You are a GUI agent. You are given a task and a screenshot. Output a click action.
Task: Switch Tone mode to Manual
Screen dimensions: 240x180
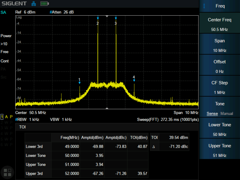coord(227,113)
